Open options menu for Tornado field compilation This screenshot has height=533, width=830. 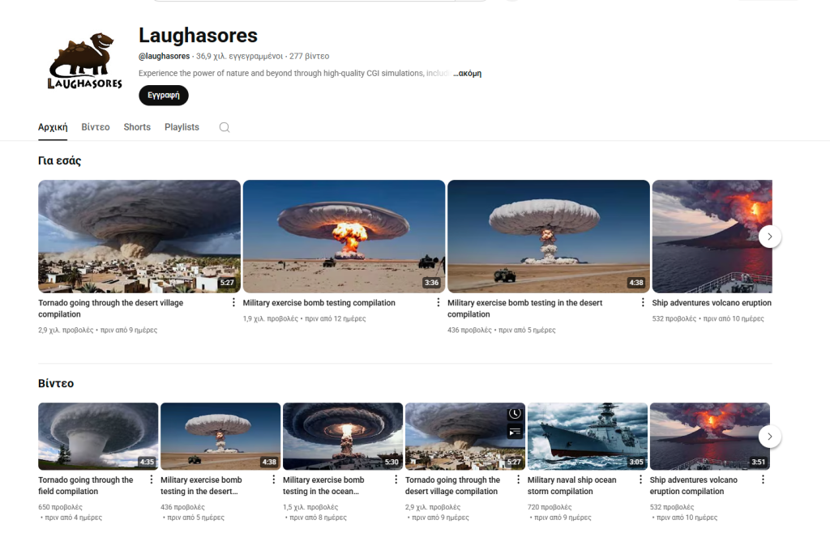tap(152, 480)
